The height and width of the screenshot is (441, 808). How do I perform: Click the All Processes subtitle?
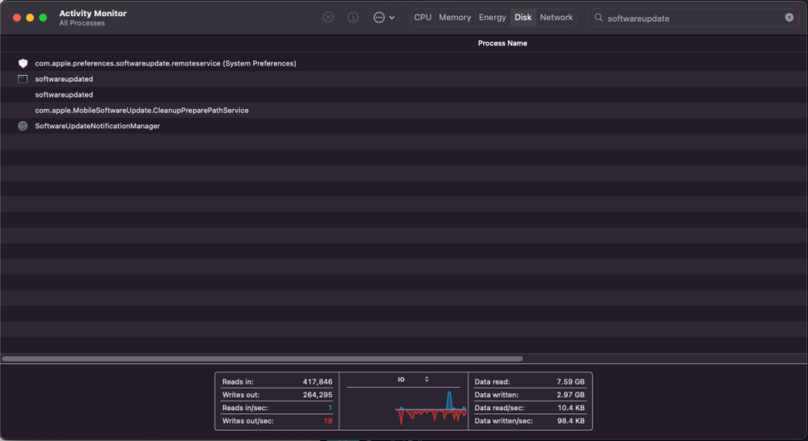[82, 23]
